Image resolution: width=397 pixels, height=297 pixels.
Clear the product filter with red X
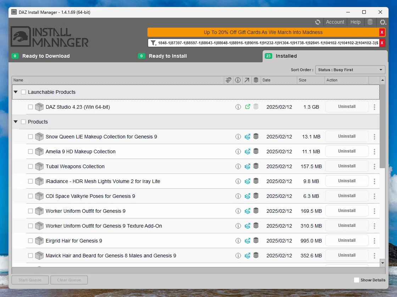(382, 43)
